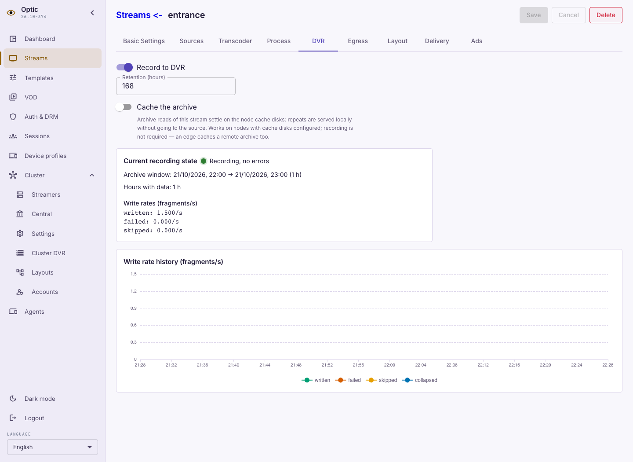Open the Sources tab
Screen dimensions: 633x462
192,41
